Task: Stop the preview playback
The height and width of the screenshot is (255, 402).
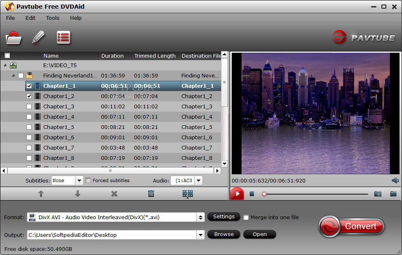Action: pyautogui.click(x=252, y=194)
